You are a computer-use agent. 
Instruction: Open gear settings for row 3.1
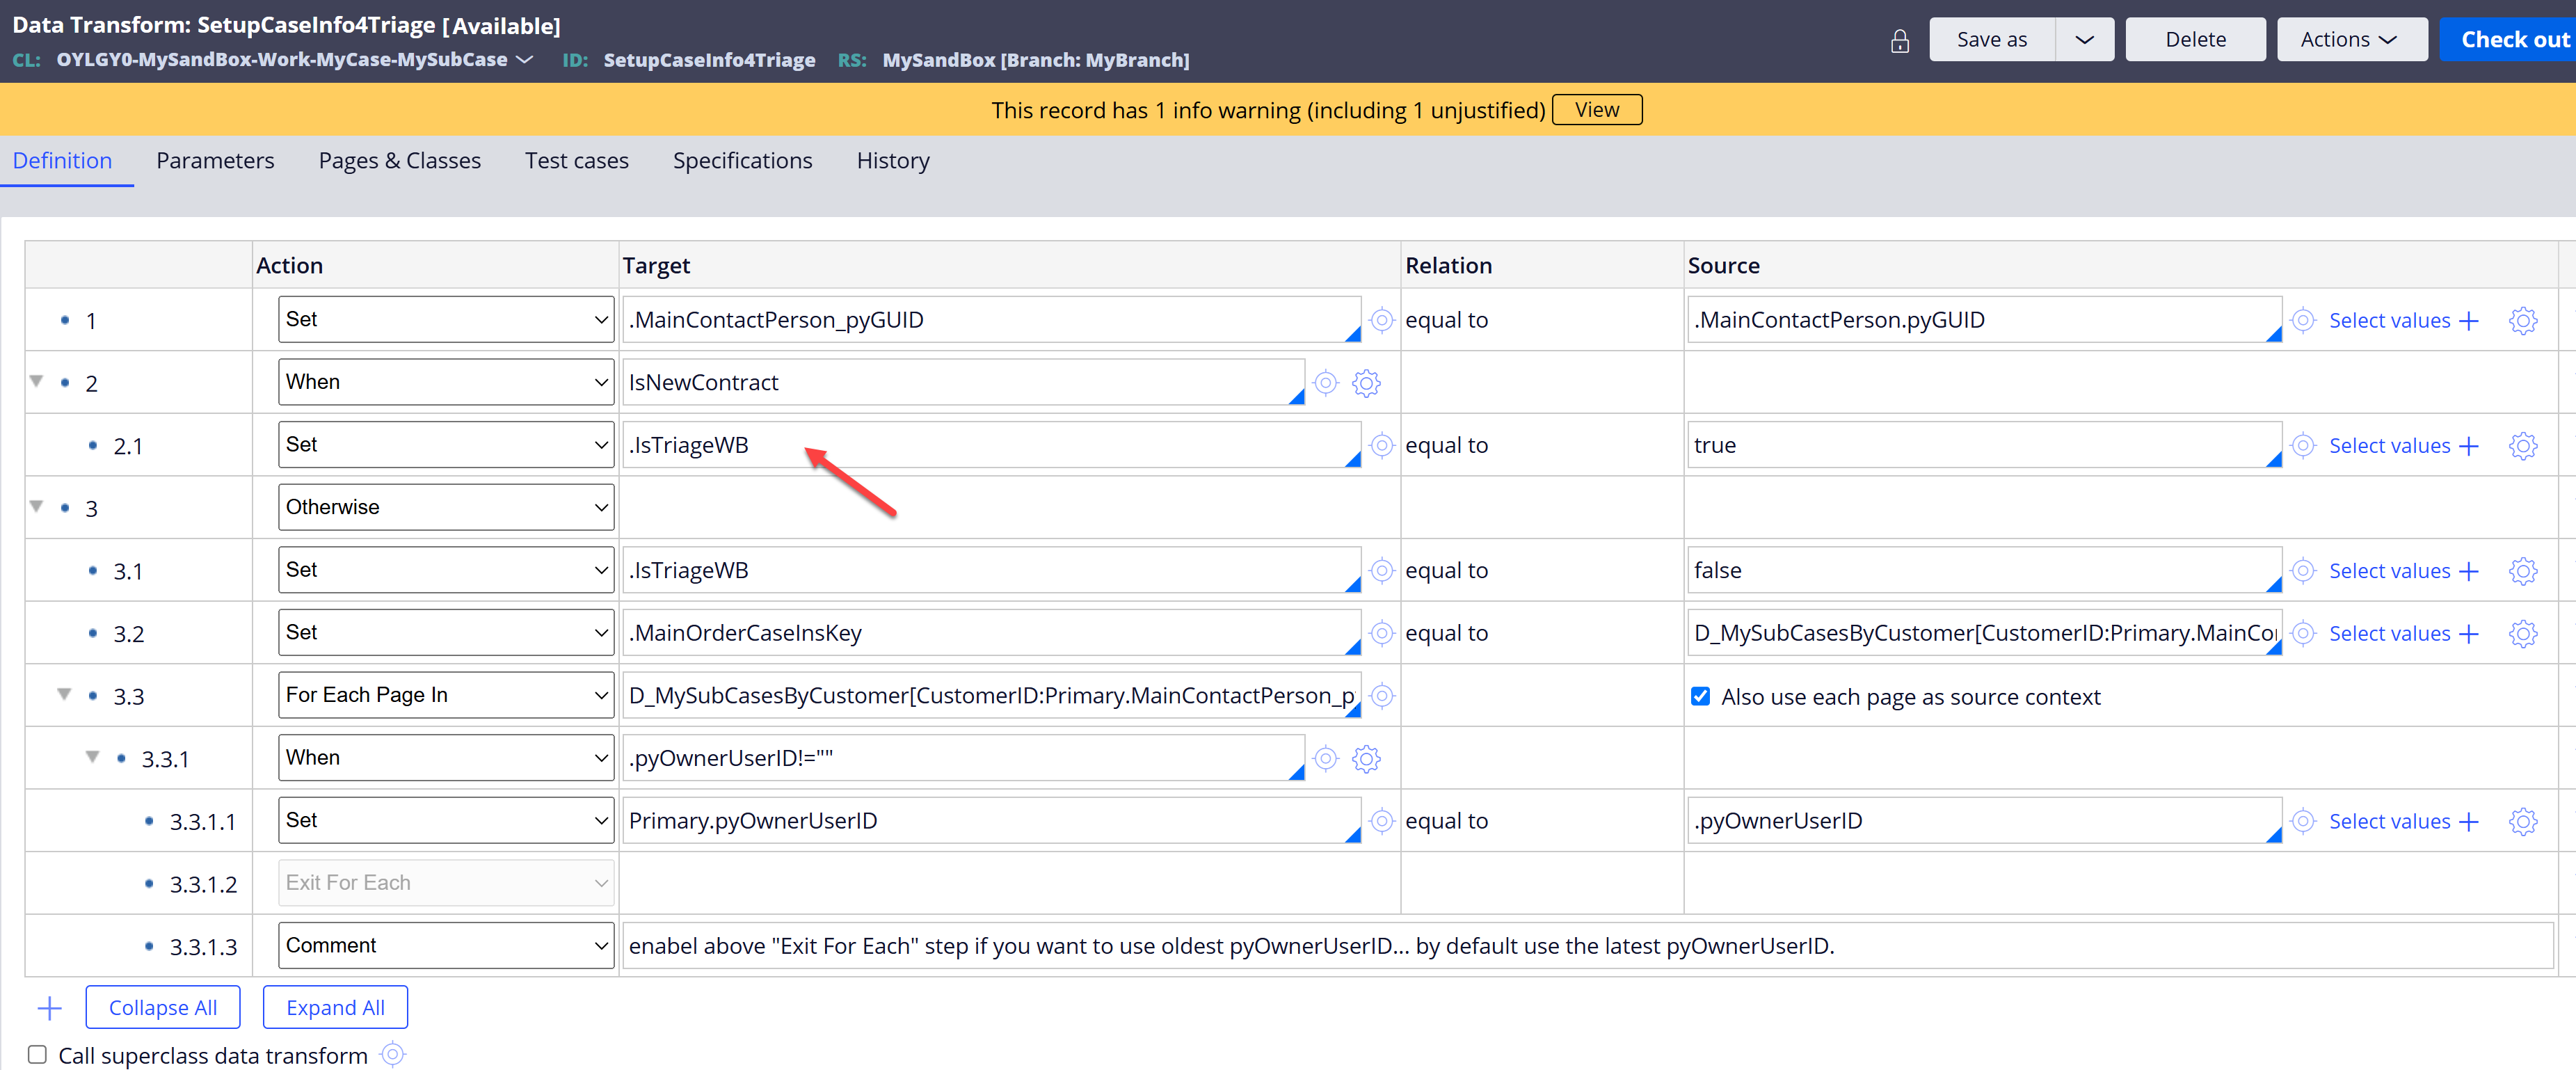click(2522, 571)
